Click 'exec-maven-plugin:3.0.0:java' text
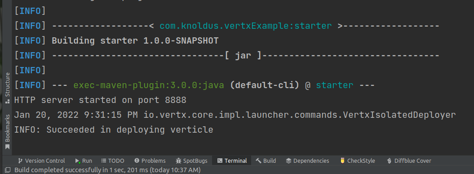 click(x=149, y=85)
